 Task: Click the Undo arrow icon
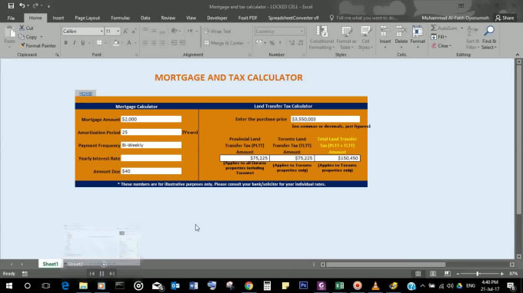(22, 5)
